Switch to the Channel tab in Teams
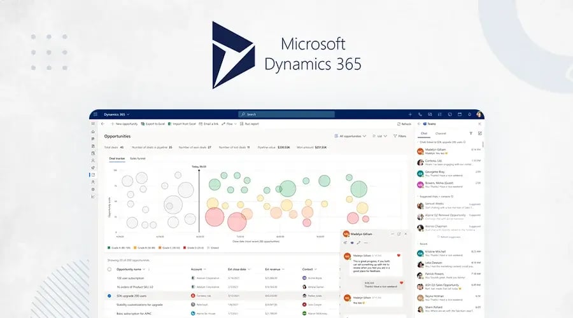Viewport: 573px width, 318px height. click(441, 134)
